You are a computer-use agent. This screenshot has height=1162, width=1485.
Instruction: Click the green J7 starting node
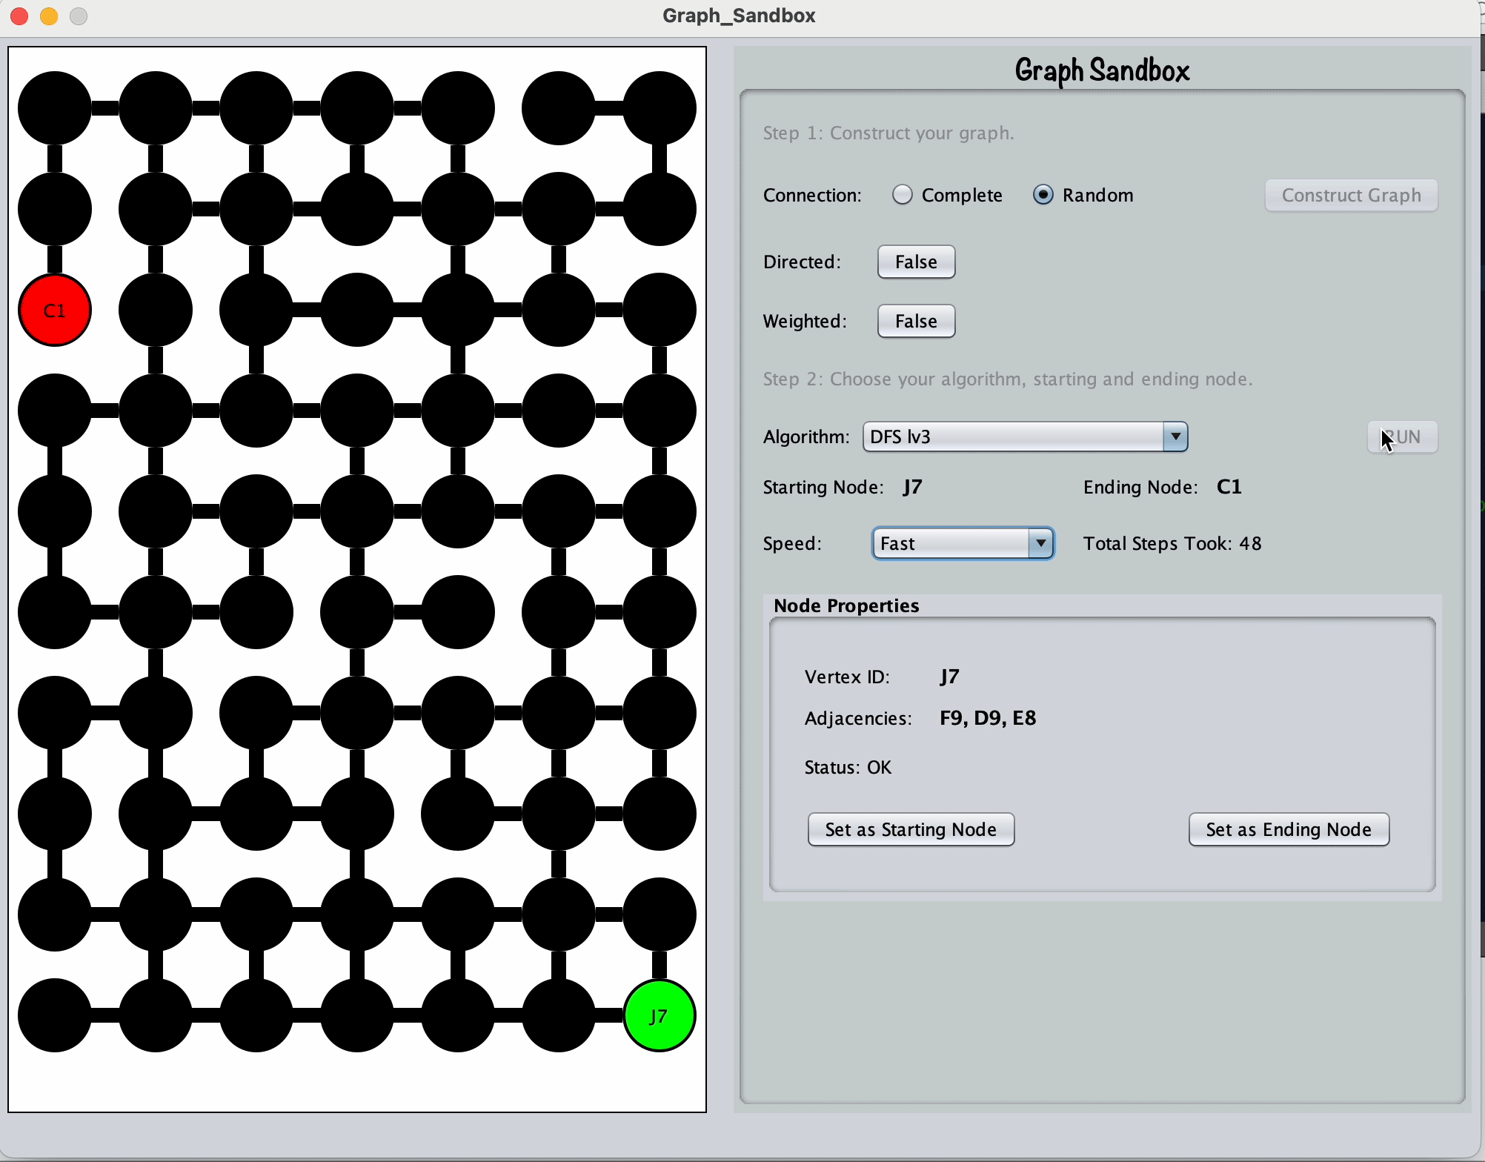click(659, 1015)
